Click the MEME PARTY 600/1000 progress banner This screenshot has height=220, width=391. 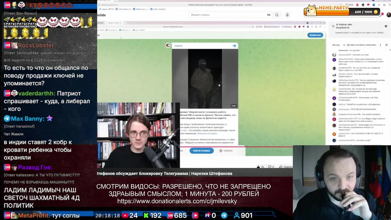pos(342,11)
